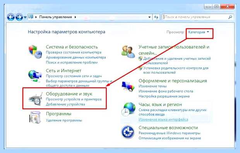Open 'Рекомендуемые Windows параметры' link
The width and height of the screenshot is (240, 153).
(170, 133)
